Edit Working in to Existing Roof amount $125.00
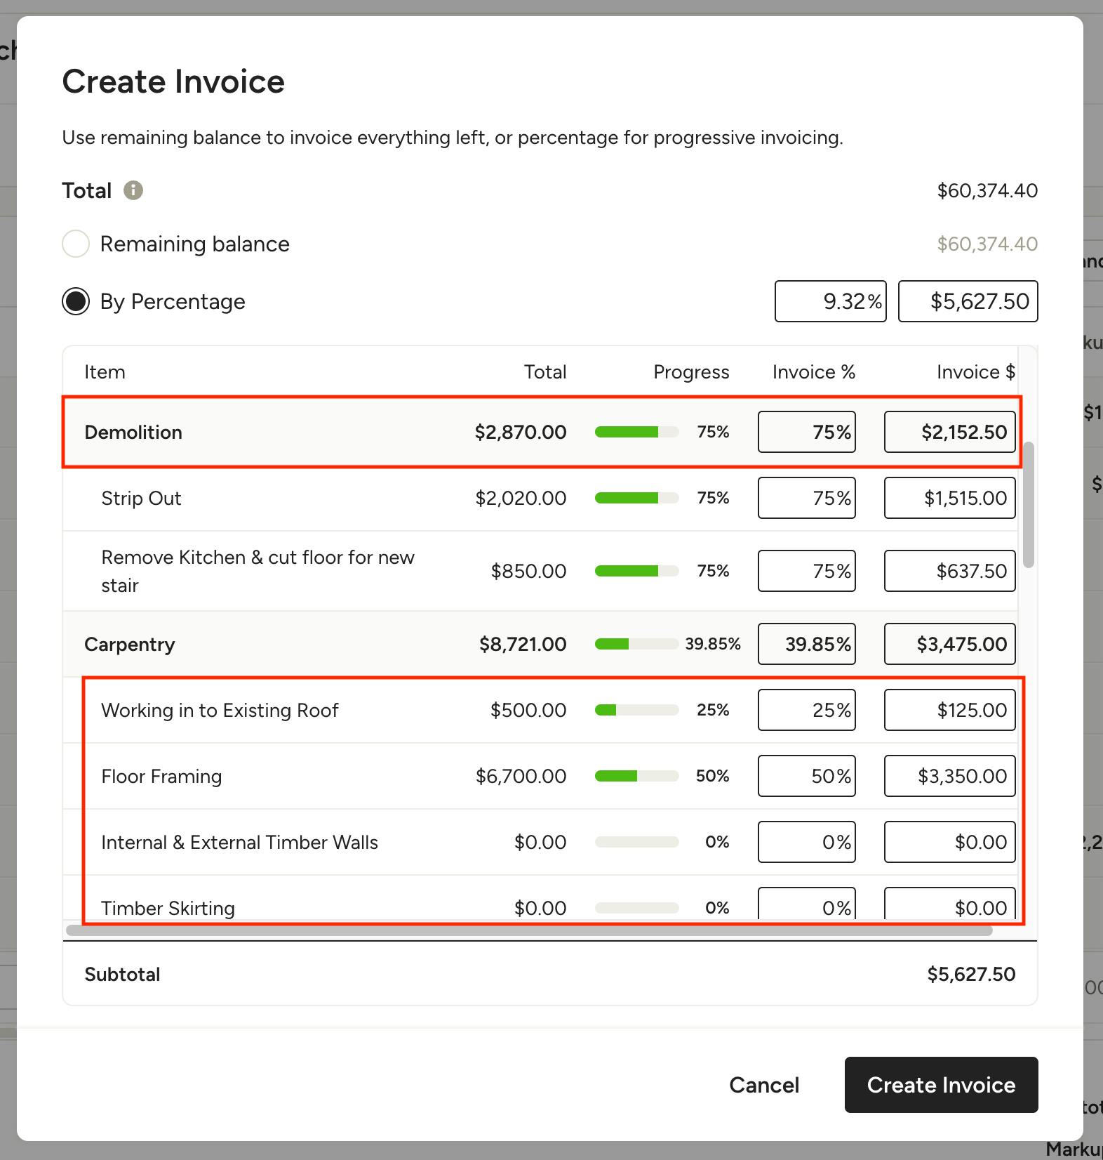The image size is (1103, 1160). point(950,710)
